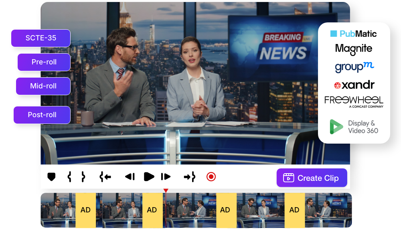Click the last timeline thumbnail on the right
401x240 pixels.
coord(328,210)
